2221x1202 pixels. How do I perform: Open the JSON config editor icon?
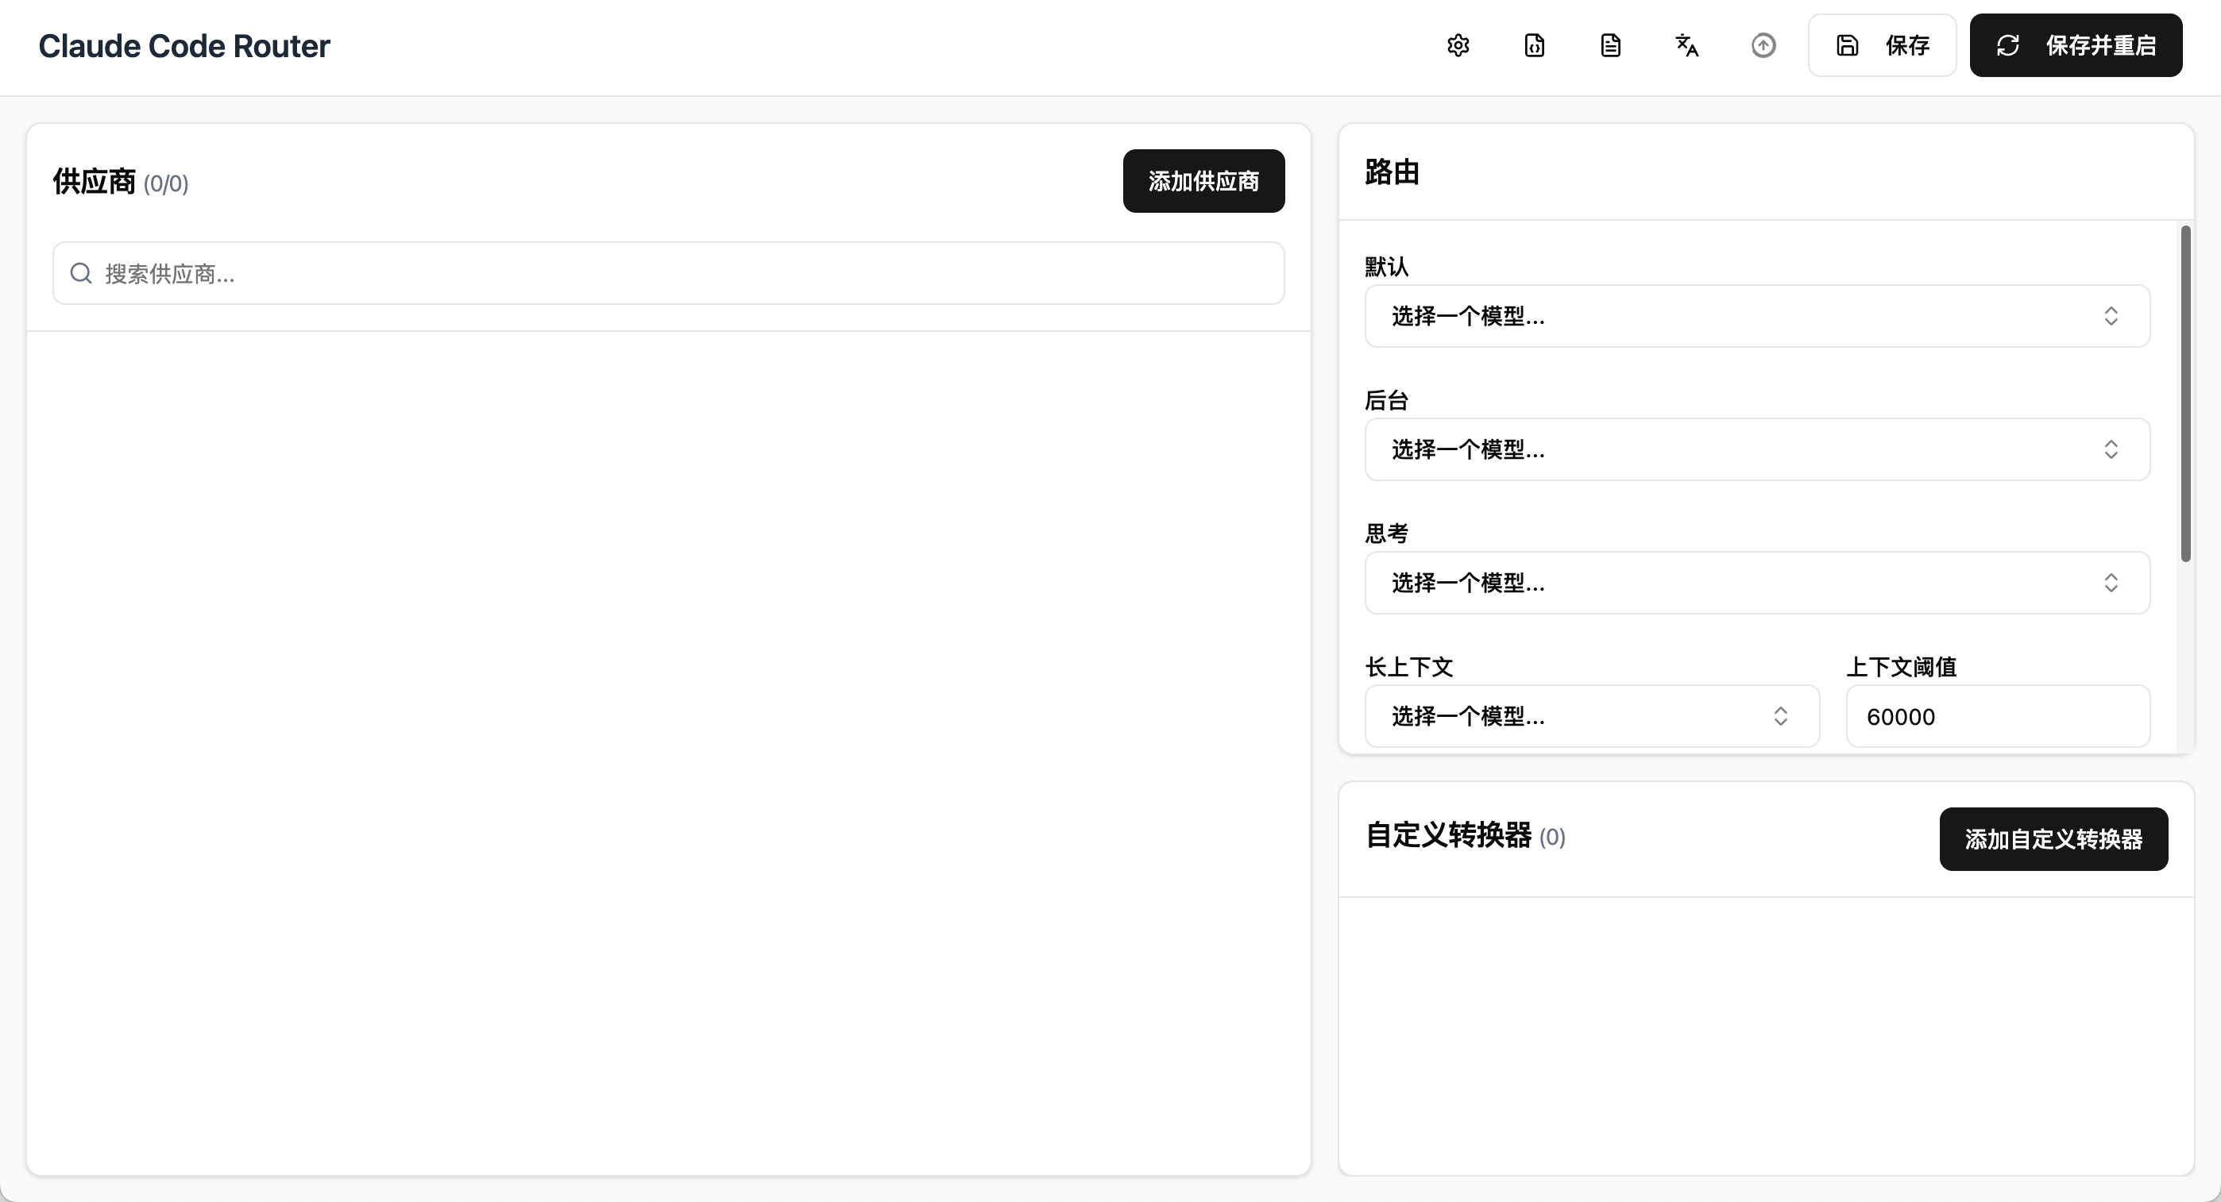pos(1535,46)
